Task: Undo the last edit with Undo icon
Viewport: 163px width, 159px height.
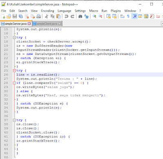Action: click(66, 17)
